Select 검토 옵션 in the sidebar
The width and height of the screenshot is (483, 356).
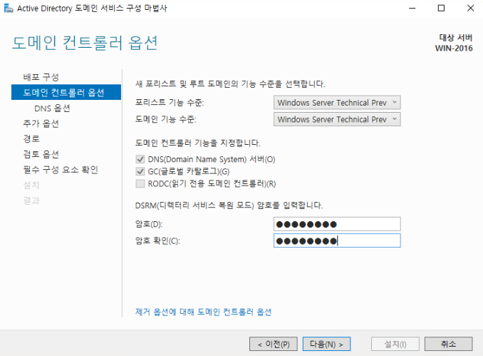point(41,154)
